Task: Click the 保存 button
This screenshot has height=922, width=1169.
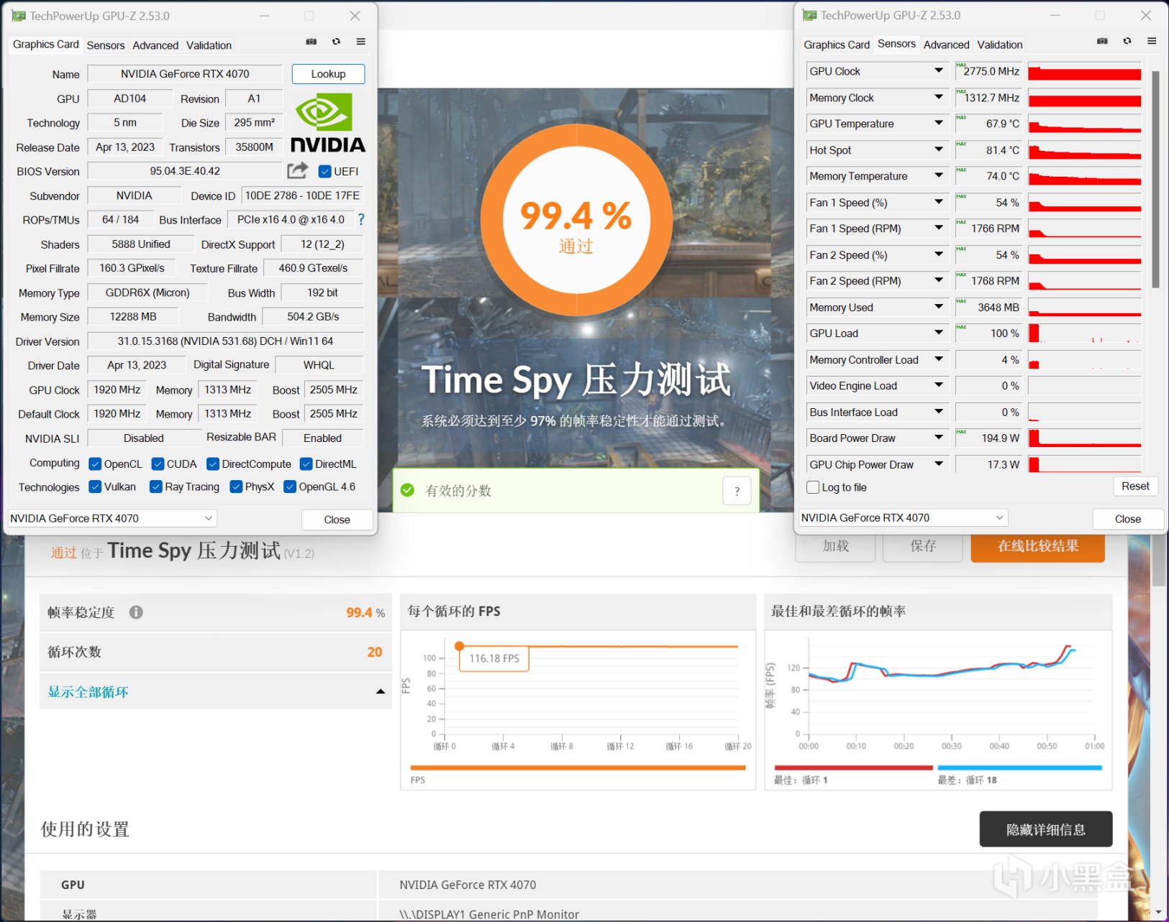Action: coord(923,546)
